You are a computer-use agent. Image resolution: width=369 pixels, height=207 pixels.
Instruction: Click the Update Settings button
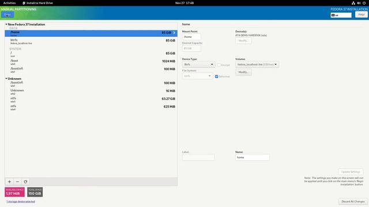click(x=351, y=172)
